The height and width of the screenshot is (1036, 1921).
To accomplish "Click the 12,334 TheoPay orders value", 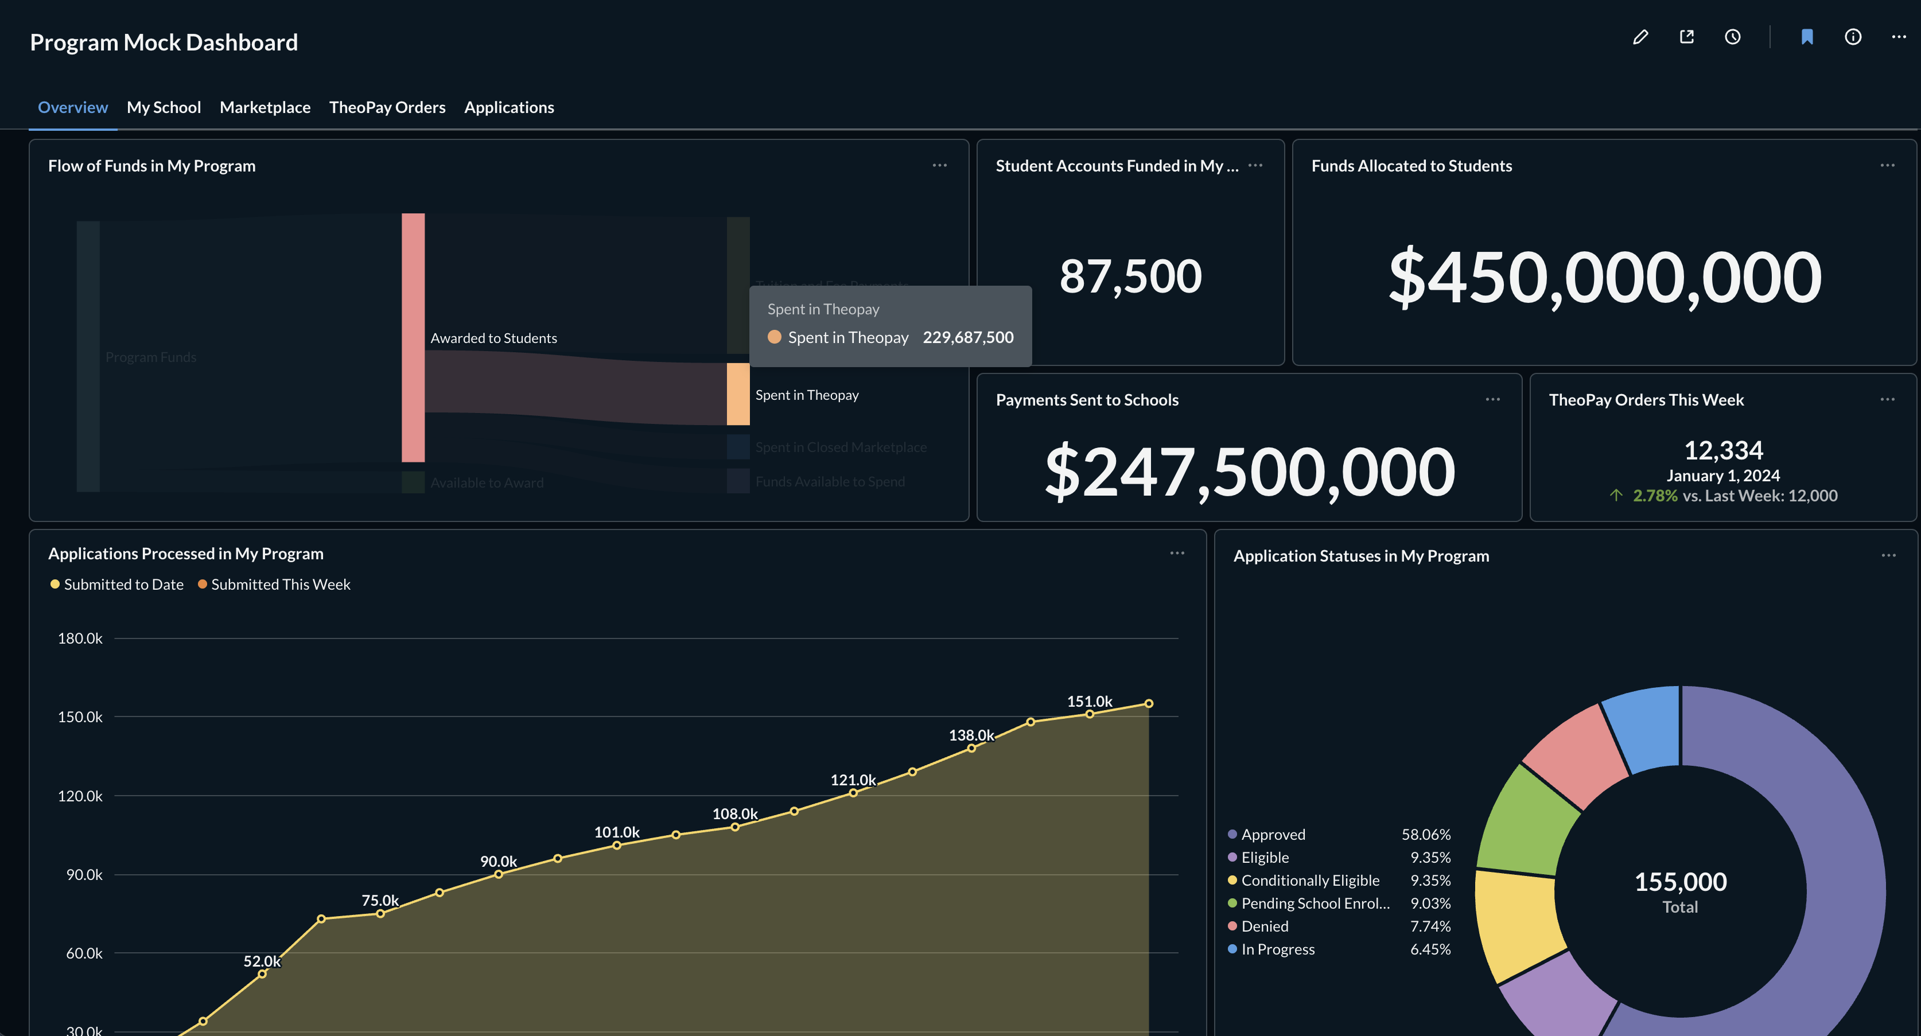I will (x=1724, y=450).
